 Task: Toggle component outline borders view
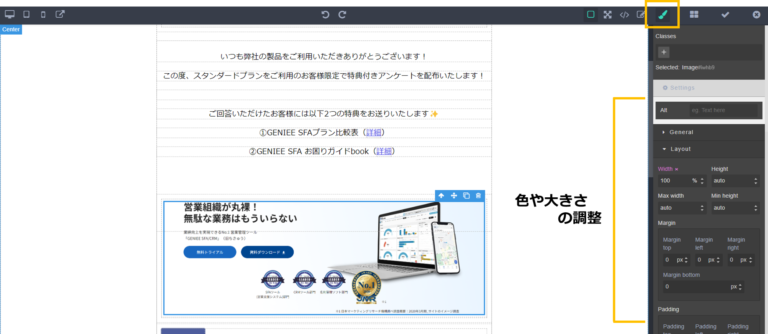(591, 15)
